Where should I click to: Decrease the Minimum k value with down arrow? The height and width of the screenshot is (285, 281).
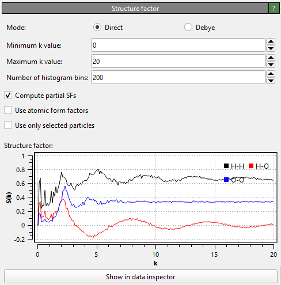(x=271, y=48)
